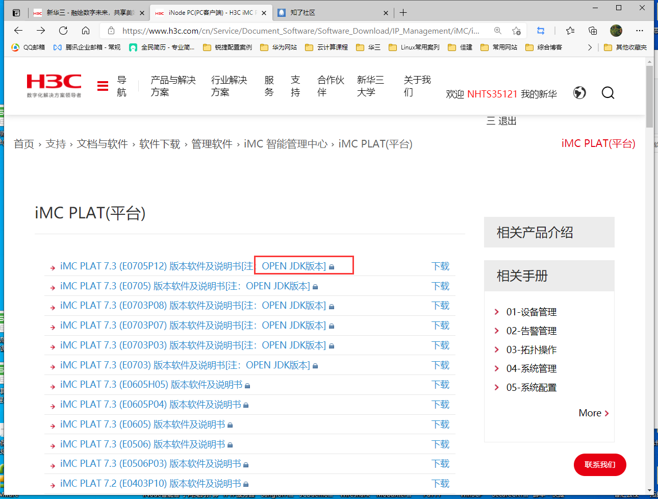658x499 pixels.
Task: Click the lock icon beside E0403P10 entry
Action: tap(246, 484)
